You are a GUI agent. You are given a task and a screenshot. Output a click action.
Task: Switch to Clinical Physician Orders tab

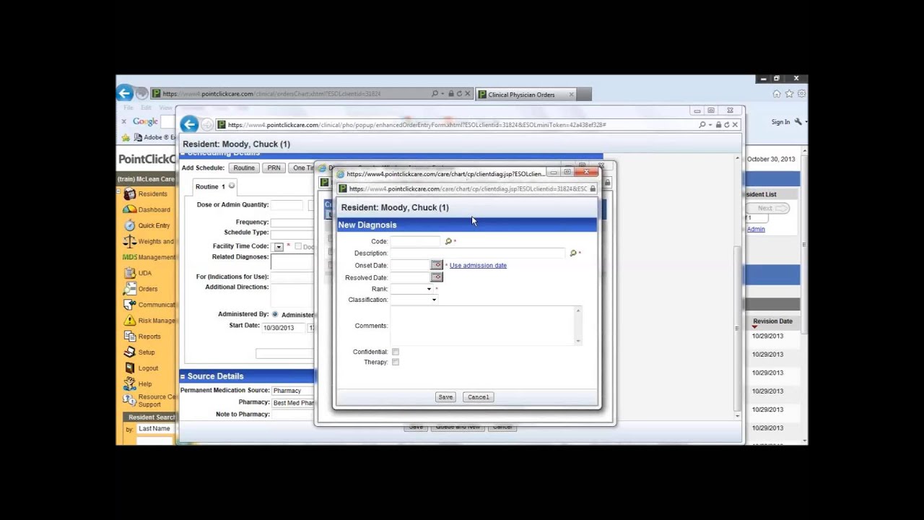click(521, 95)
